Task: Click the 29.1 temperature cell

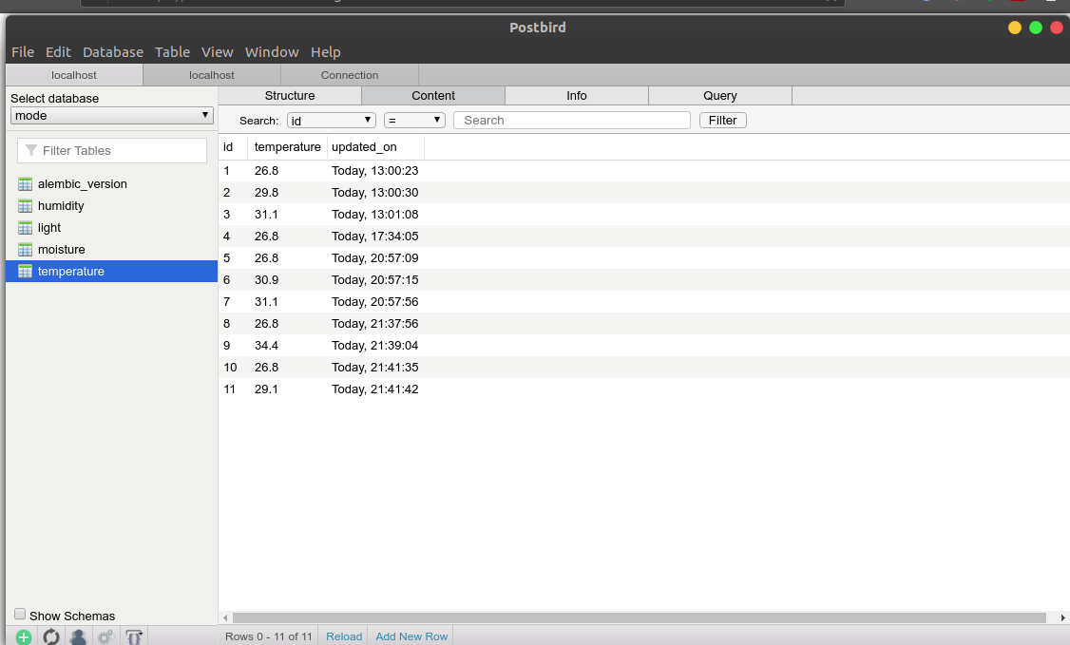Action: click(266, 389)
